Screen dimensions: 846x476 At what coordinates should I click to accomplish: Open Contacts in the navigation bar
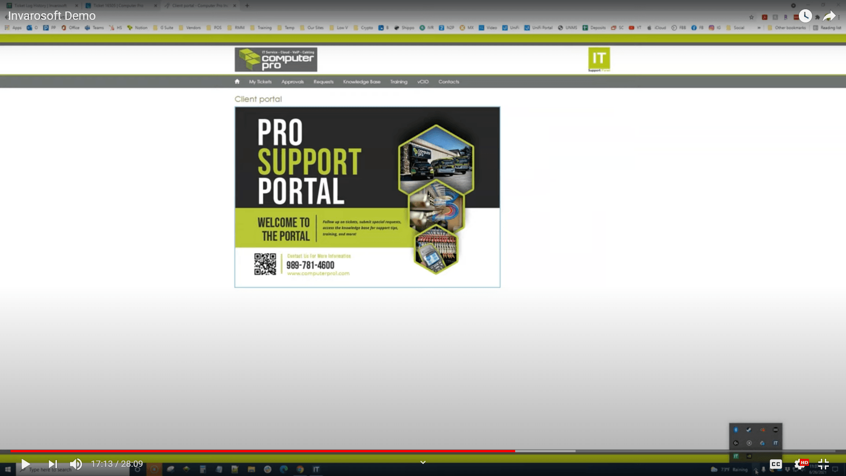tap(449, 82)
